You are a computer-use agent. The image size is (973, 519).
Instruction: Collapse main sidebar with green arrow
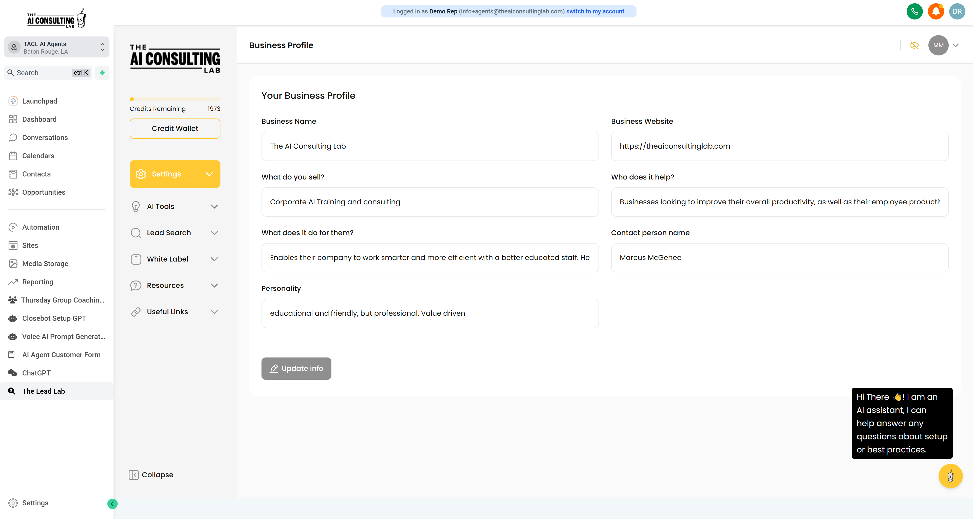tap(112, 504)
